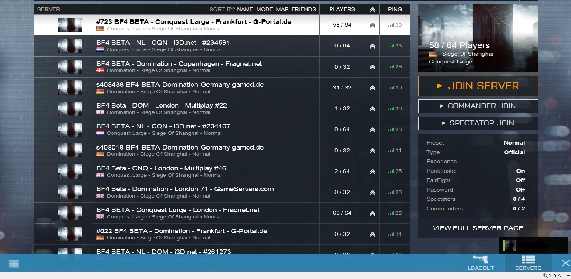
Task: Sort server list by MAP
Action: [x=282, y=9]
